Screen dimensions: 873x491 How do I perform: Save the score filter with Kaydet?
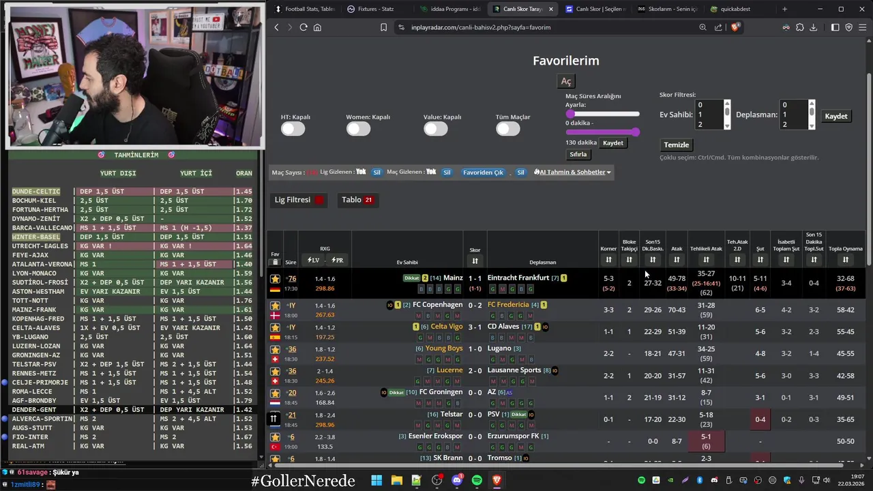[836, 116]
